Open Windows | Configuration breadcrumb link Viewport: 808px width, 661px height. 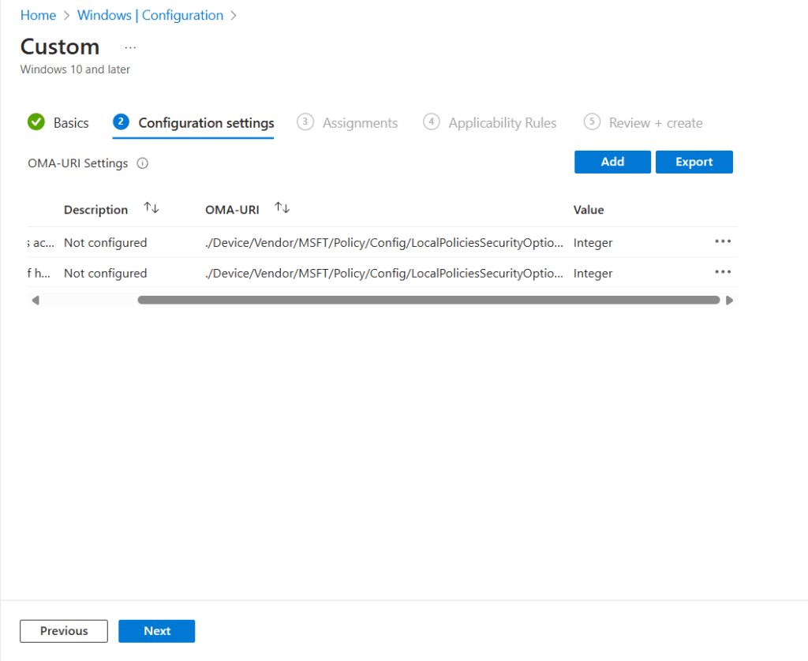click(x=150, y=16)
